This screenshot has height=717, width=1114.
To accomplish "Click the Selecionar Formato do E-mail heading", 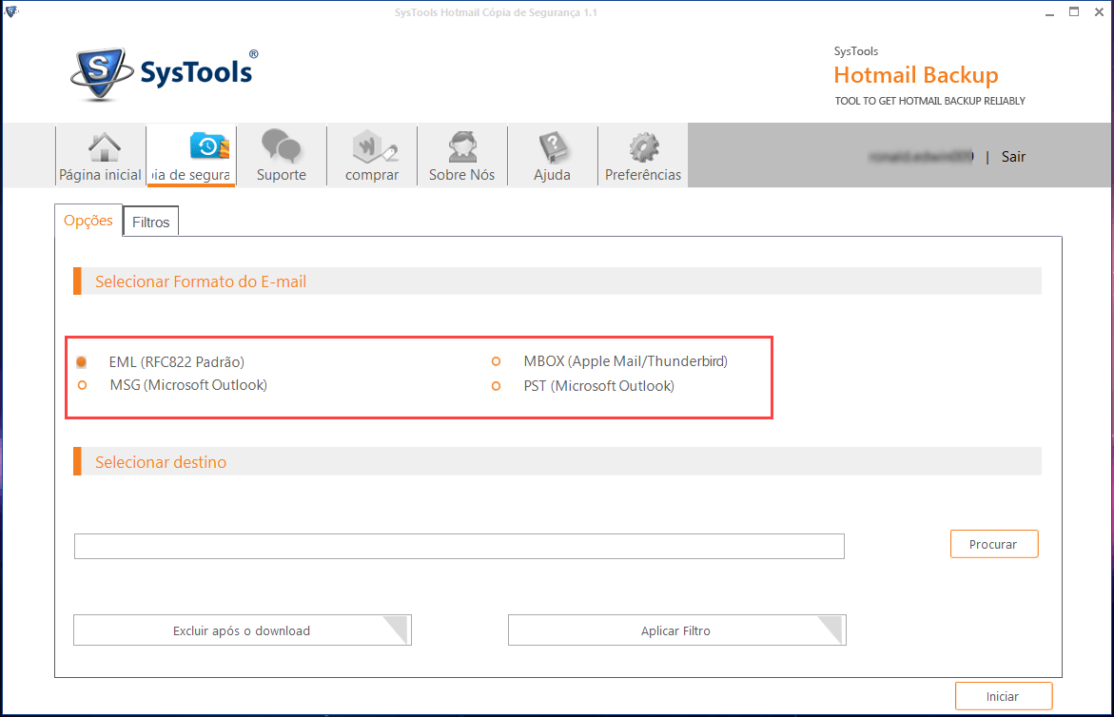I will point(201,281).
